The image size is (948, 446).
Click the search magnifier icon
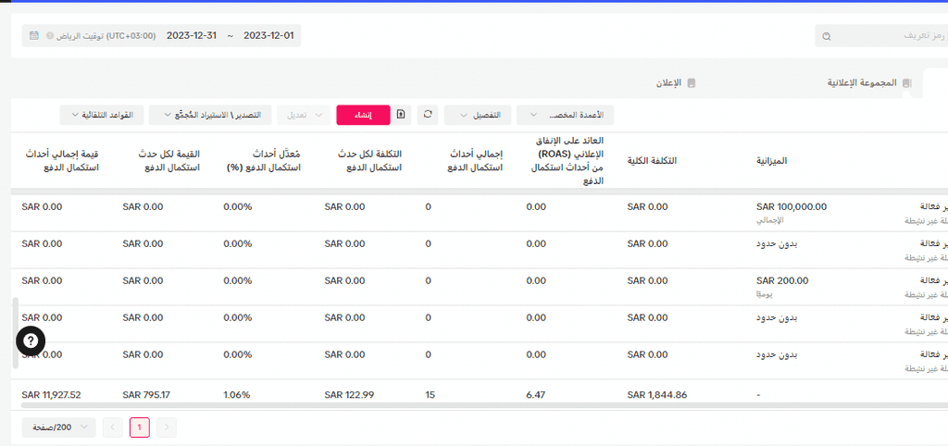(x=827, y=36)
